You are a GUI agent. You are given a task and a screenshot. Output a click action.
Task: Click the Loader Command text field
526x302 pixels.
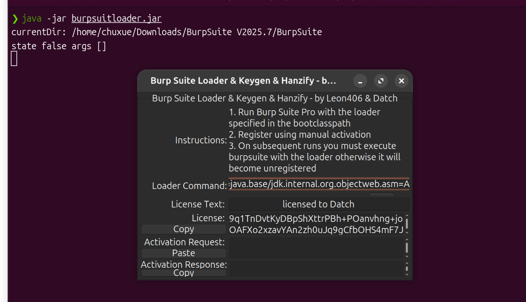(x=319, y=184)
